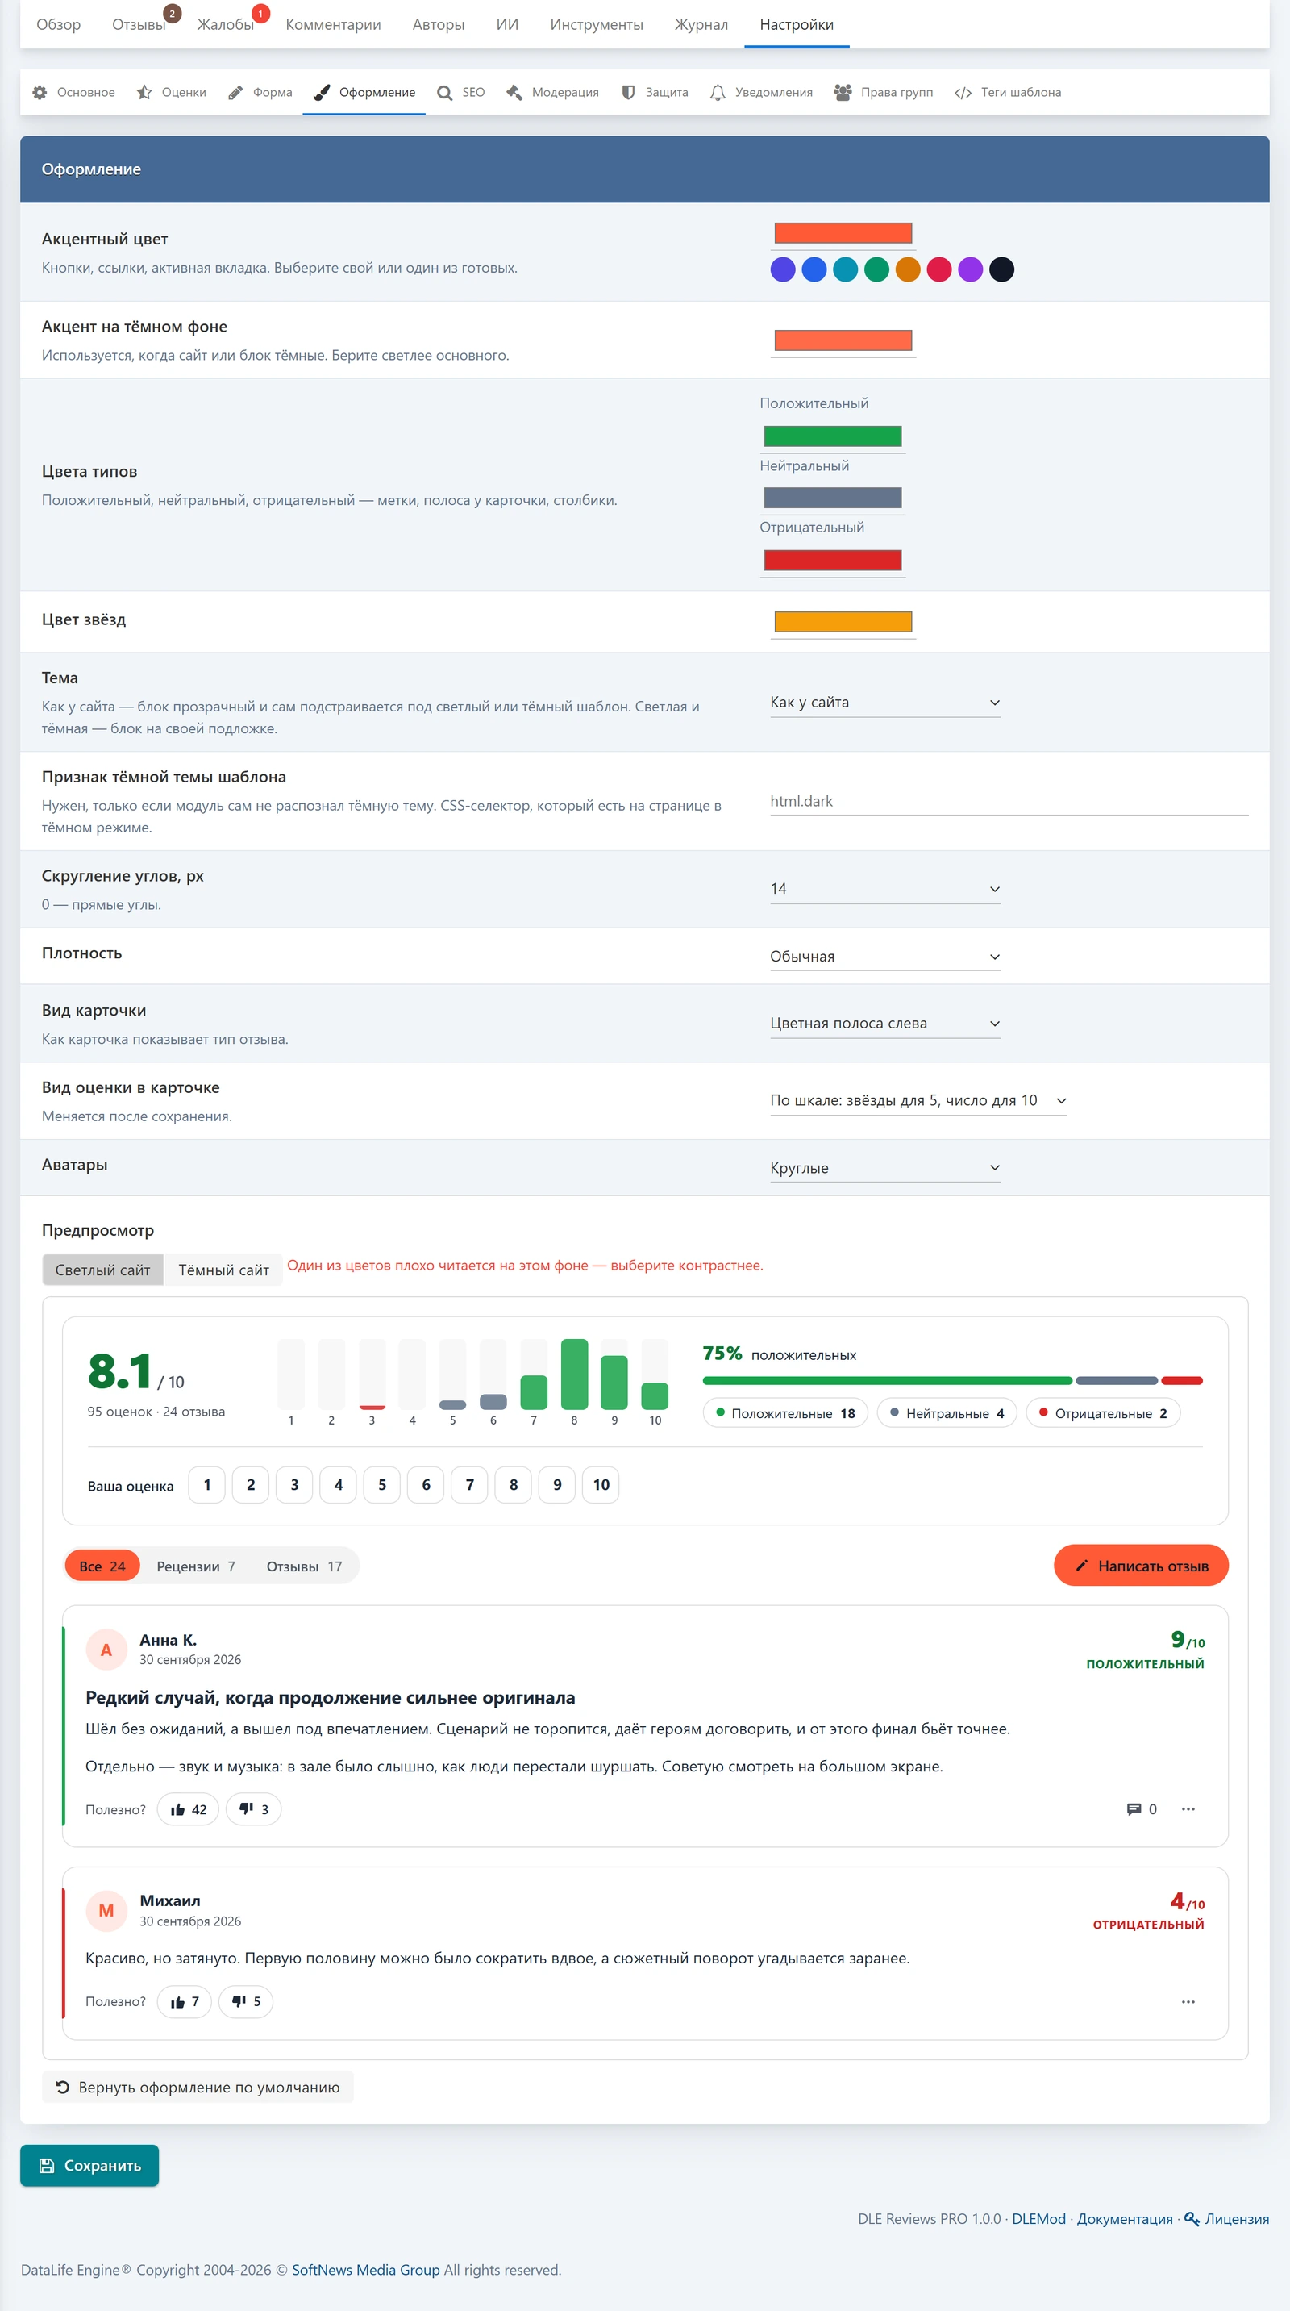Viewport: 1290px width, 2311px height.
Task: Click the gavel icon beside Модерация
Action: (x=514, y=93)
